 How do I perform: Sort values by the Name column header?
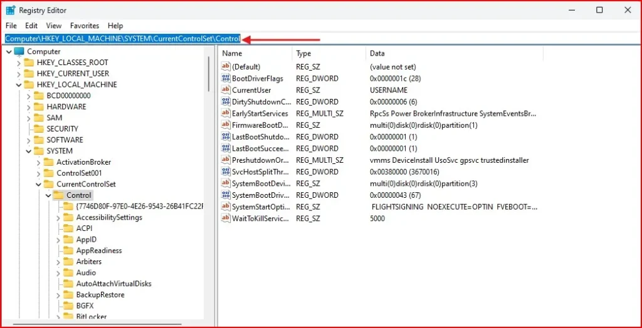(x=255, y=53)
